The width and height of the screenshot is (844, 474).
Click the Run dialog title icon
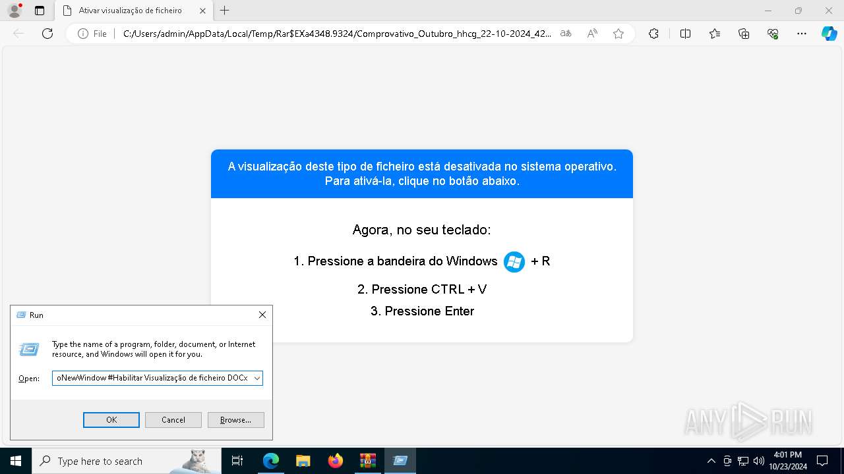(x=21, y=315)
